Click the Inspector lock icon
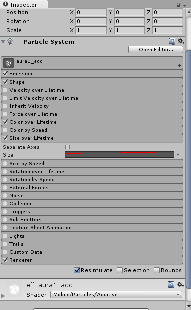The image size is (191, 310). (178, 5)
